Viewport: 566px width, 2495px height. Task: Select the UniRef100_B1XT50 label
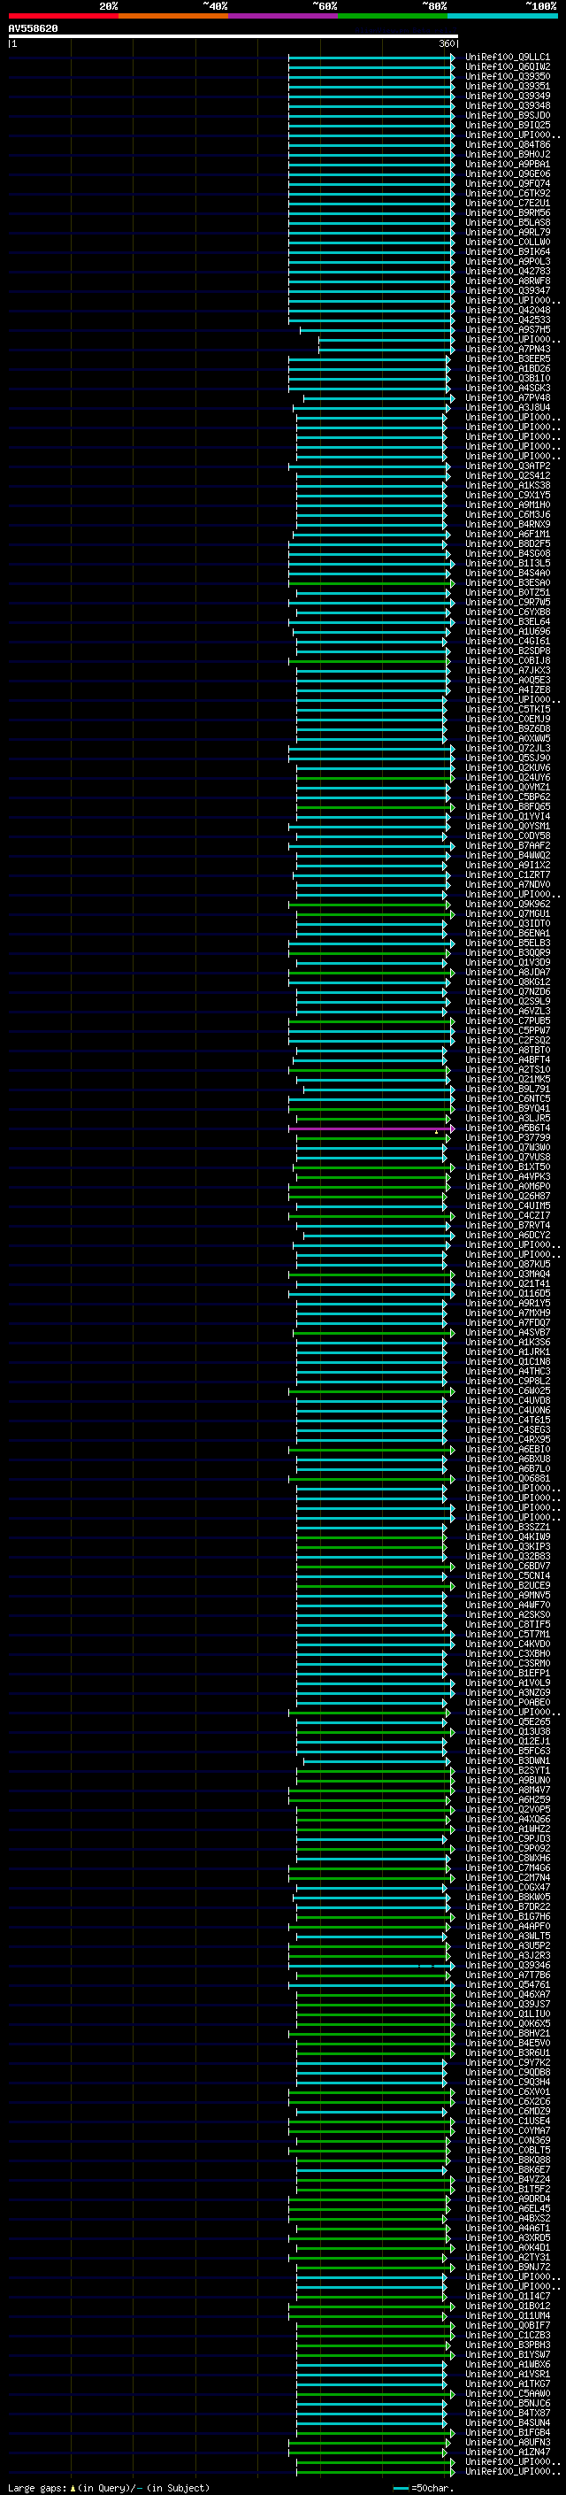pyautogui.click(x=507, y=1167)
